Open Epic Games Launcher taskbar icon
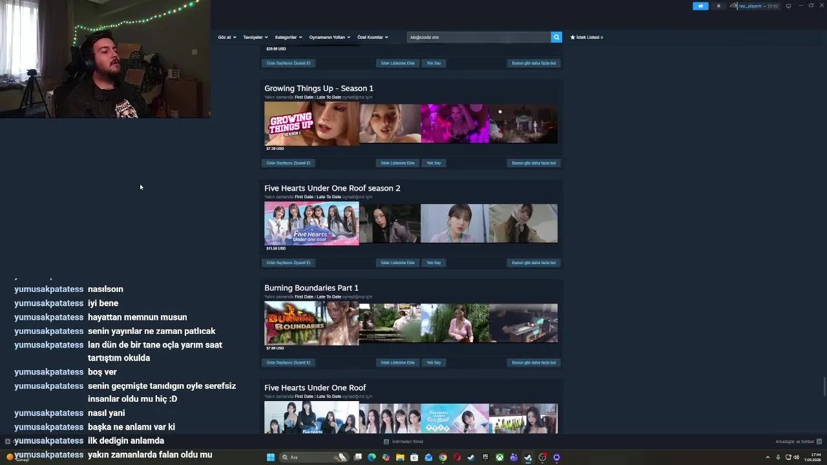 [x=485, y=457]
